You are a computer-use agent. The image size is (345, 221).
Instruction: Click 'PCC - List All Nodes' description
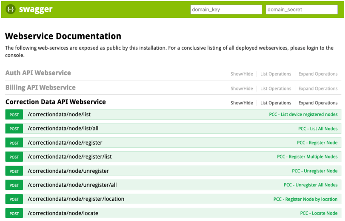pyautogui.click(x=318, y=129)
